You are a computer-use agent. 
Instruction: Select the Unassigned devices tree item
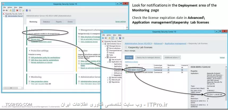point(114,51)
